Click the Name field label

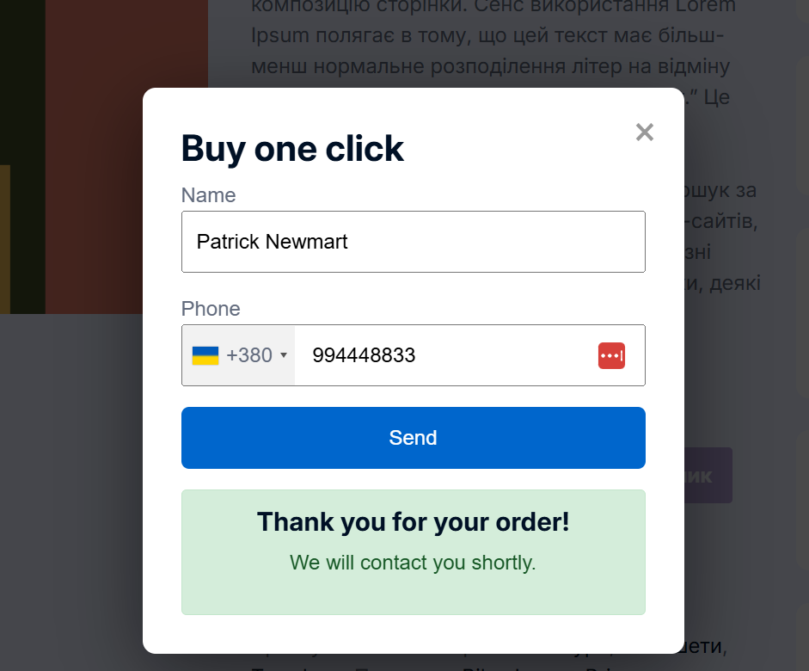(208, 195)
